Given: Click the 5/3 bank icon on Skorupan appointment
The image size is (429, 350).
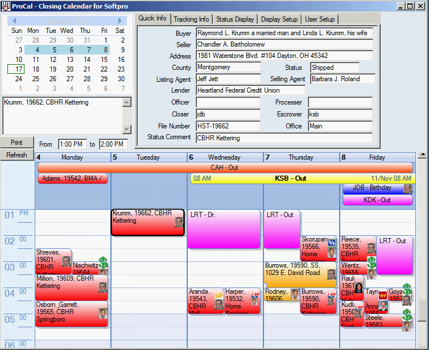Looking at the screenshot, I should tap(332, 243).
